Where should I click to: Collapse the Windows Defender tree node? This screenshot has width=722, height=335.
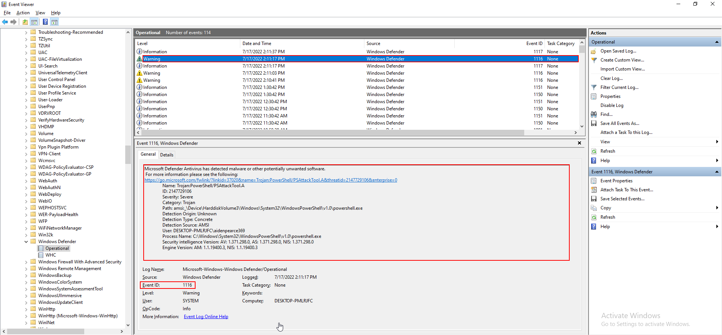pos(26,242)
